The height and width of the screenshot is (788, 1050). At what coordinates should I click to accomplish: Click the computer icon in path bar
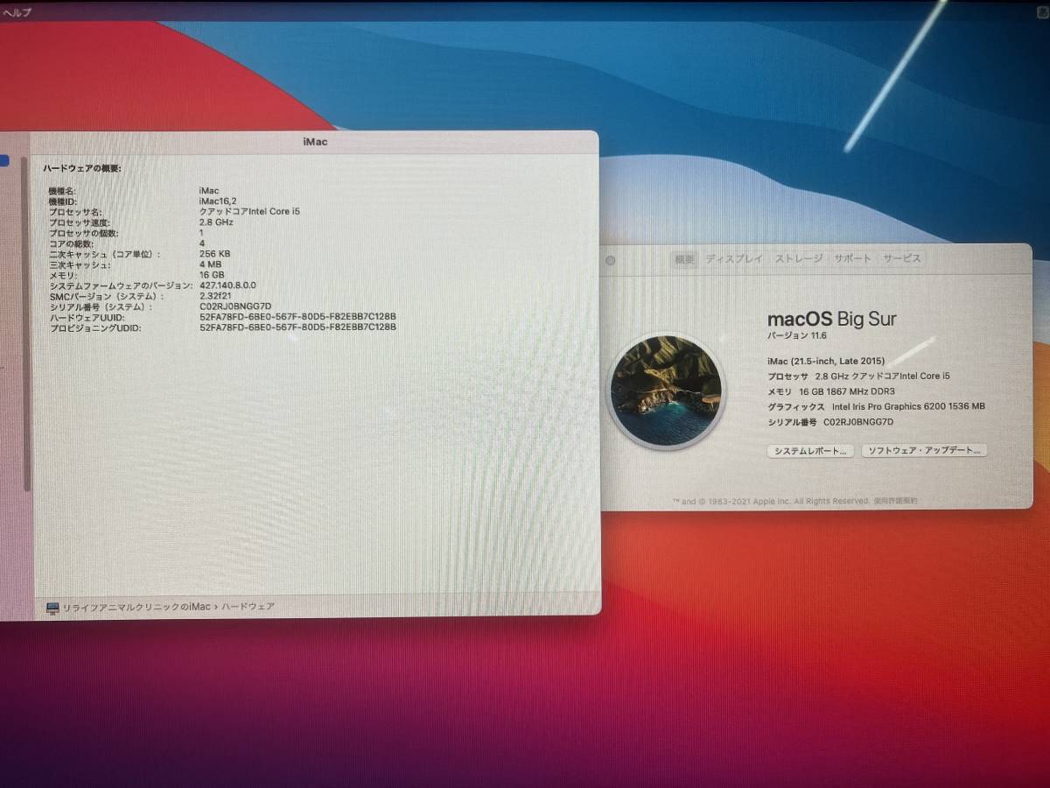(x=52, y=607)
